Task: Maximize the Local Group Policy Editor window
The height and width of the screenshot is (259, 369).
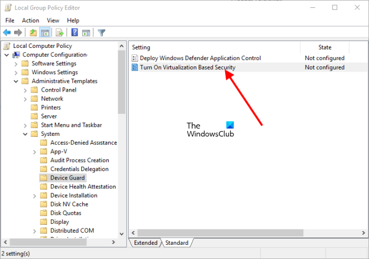Action: point(335,7)
